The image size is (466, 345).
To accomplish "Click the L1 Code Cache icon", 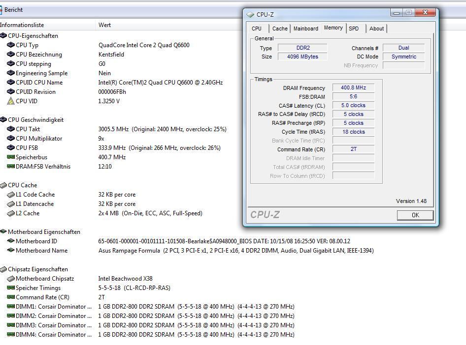I will click(x=11, y=195).
